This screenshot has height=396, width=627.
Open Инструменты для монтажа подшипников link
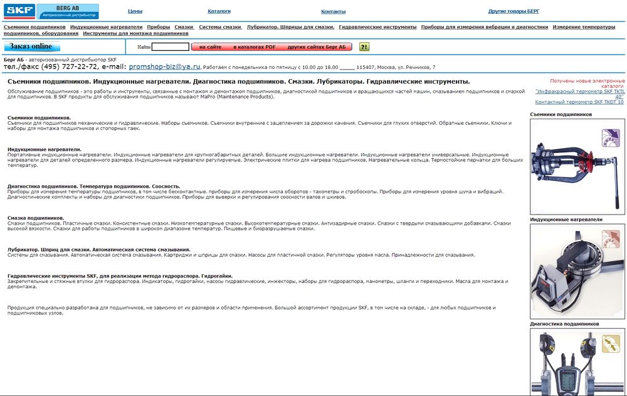point(135,33)
